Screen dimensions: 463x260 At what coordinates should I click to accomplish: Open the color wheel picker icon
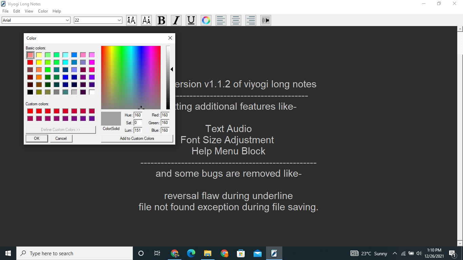(x=206, y=20)
